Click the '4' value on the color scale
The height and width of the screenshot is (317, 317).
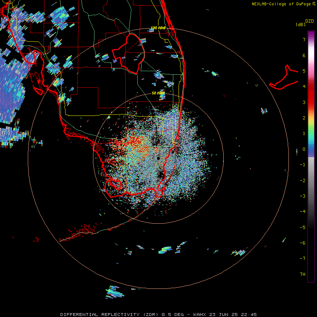coord(304,87)
